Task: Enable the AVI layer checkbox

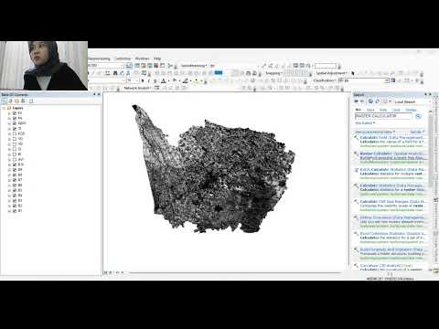Action: [15, 159]
